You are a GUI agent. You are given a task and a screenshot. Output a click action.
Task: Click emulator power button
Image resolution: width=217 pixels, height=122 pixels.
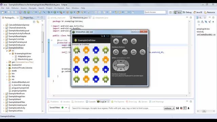tap(134, 41)
